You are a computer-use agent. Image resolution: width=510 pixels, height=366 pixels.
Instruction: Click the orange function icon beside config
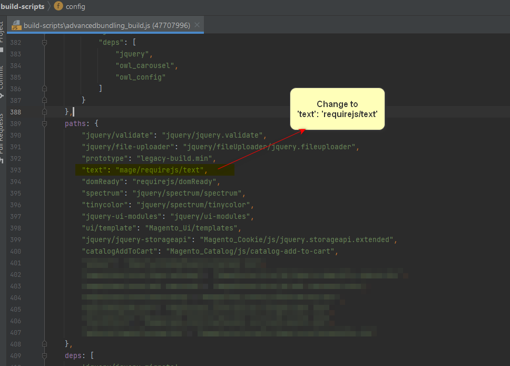point(58,6)
